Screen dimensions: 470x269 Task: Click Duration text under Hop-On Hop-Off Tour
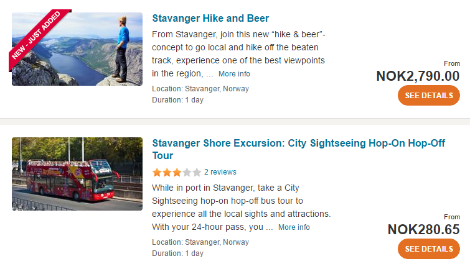click(x=178, y=253)
